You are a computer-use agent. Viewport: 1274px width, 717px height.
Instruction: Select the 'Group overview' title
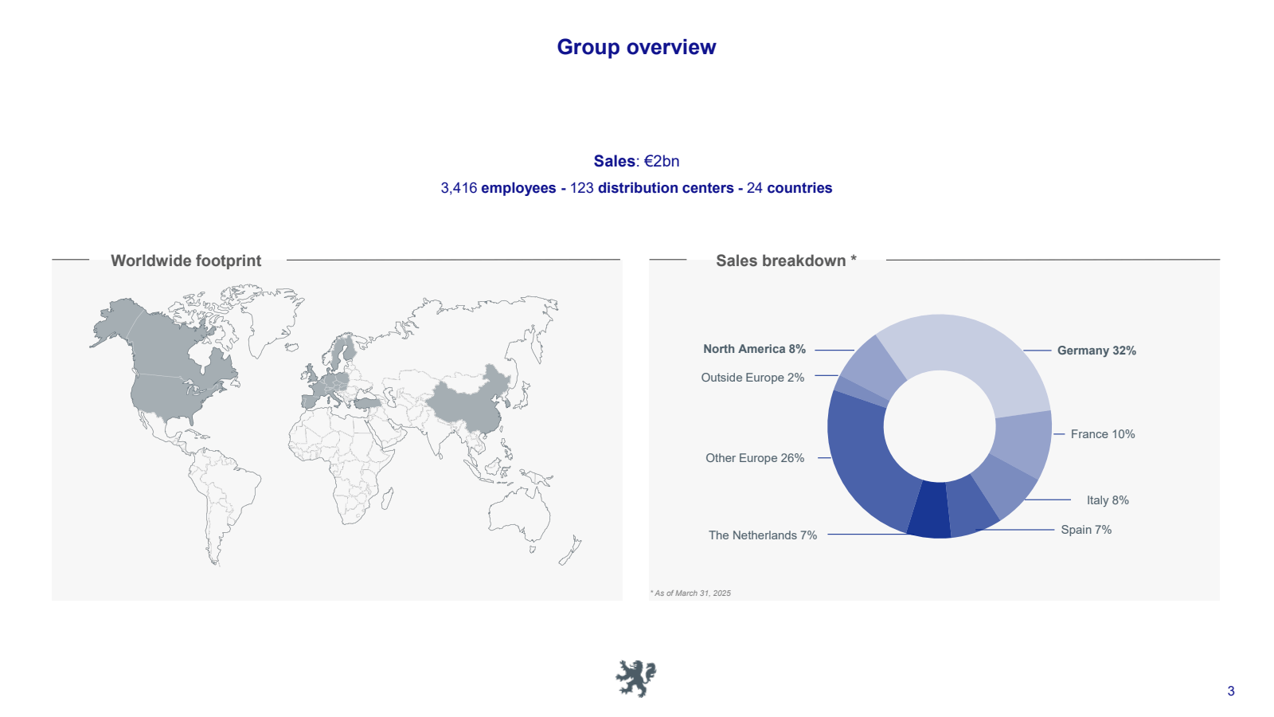(636, 47)
